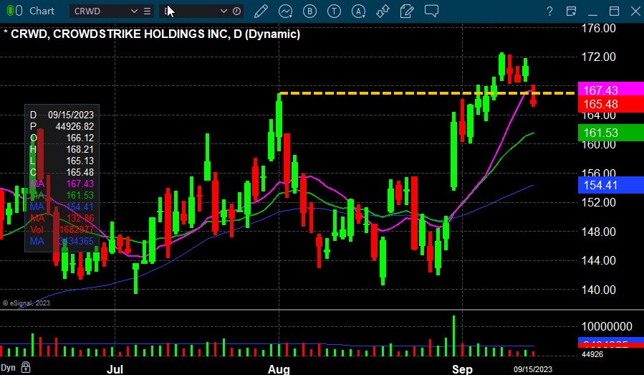The image size is (644, 375).
Task: Toggle the padlock icon next to Dyn
Action: click(26, 367)
